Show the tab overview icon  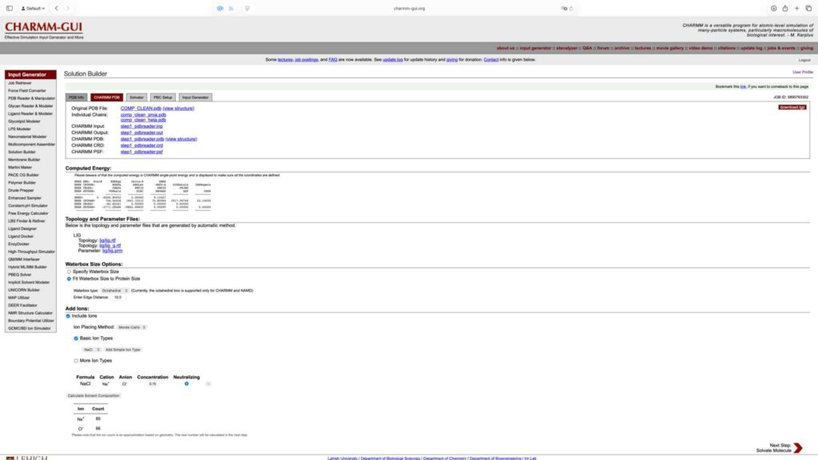click(808, 8)
